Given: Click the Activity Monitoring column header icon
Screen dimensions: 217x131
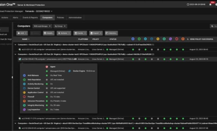Looking at the screenshot, I should pyautogui.click(x=145, y=39).
